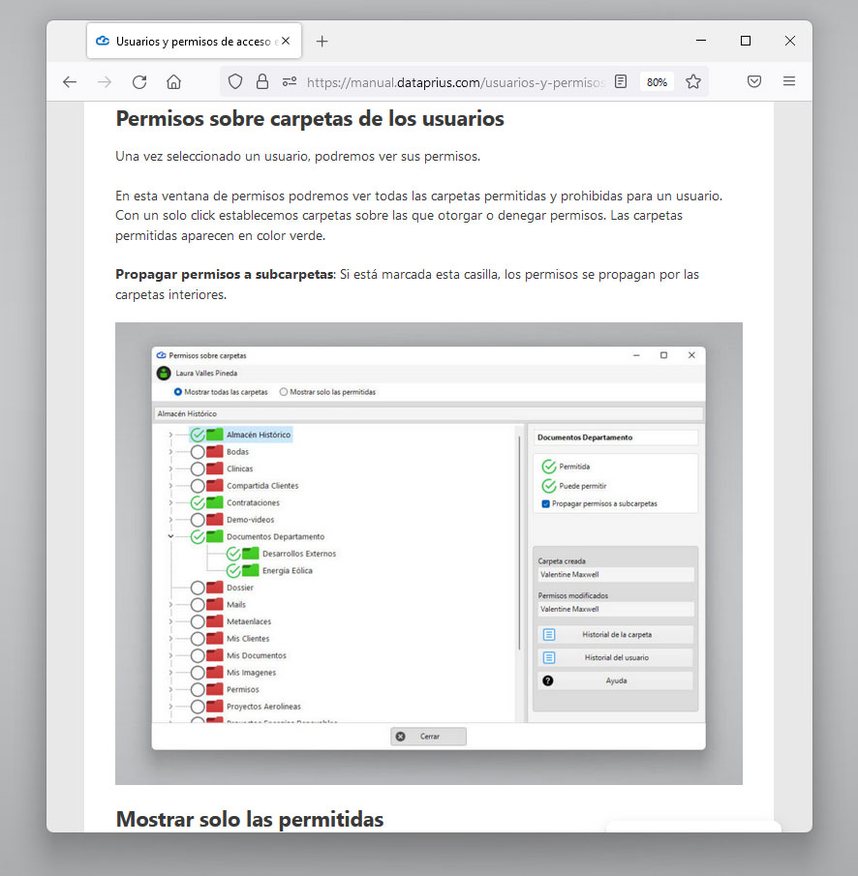Toggle permission check for Energía Eólica
Screen dimensions: 858x876
[x=233, y=571]
